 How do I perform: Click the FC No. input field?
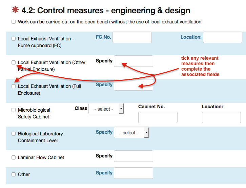(132, 37)
